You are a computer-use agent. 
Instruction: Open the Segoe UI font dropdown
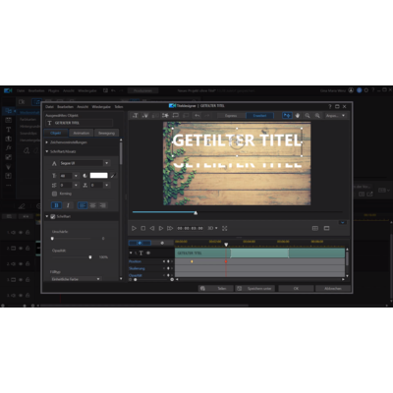pos(107,163)
